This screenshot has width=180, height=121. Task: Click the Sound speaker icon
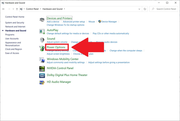pos(42,40)
